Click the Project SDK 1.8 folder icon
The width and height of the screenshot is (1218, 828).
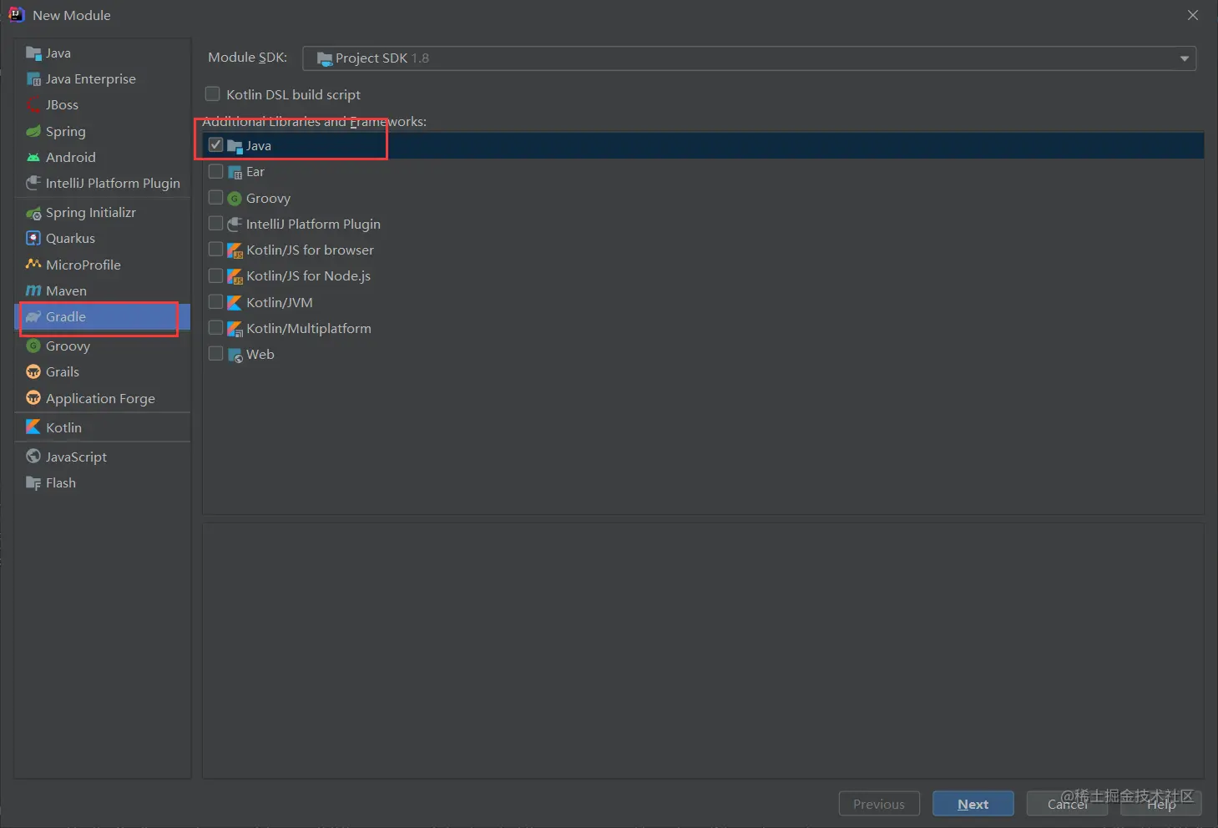tap(325, 58)
